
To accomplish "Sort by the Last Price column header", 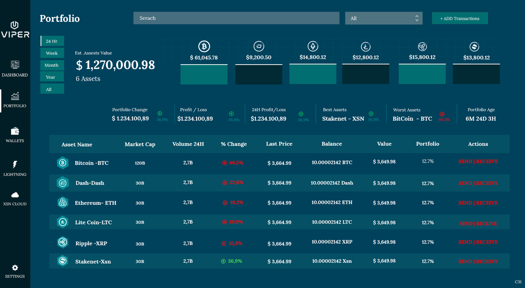I will click(279, 144).
